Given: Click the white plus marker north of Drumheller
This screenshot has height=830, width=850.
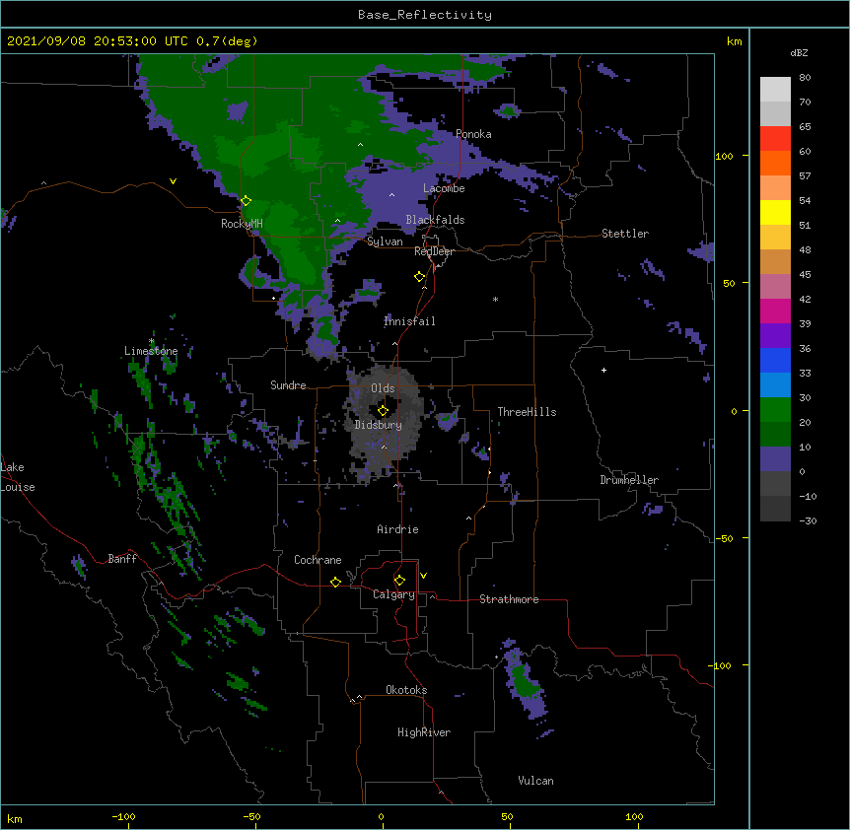Looking at the screenshot, I should click(x=603, y=370).
